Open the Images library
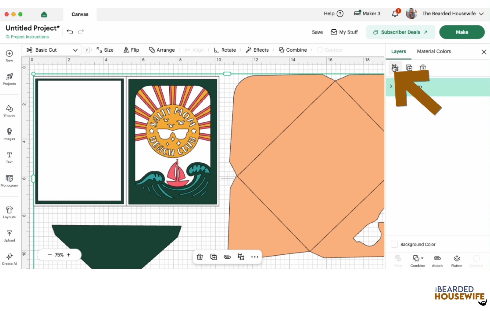This screenshot has height=311, width=490. click(9, 134)
